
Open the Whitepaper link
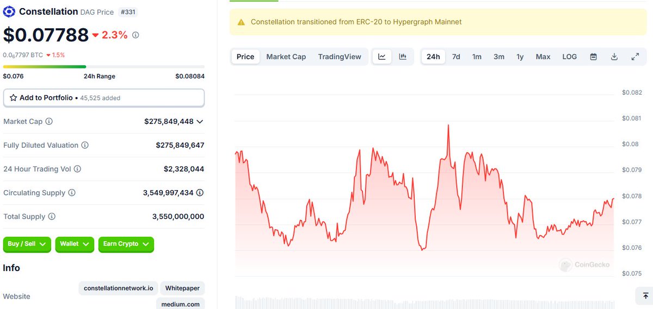tap(182, 288)
